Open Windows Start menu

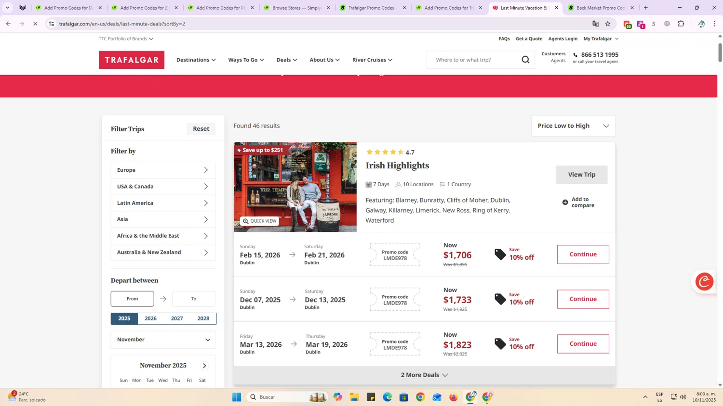coord(237,397)
